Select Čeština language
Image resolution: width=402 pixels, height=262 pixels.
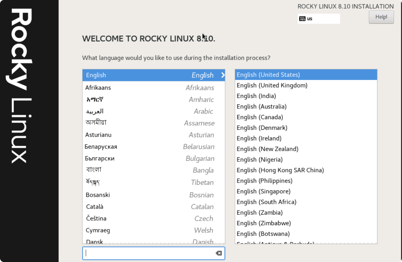pyautogui.click(x=154, y=218)
